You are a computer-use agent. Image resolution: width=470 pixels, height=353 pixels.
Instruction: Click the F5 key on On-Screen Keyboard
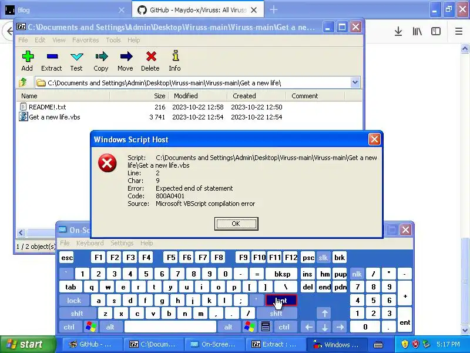tap(171, 257)
